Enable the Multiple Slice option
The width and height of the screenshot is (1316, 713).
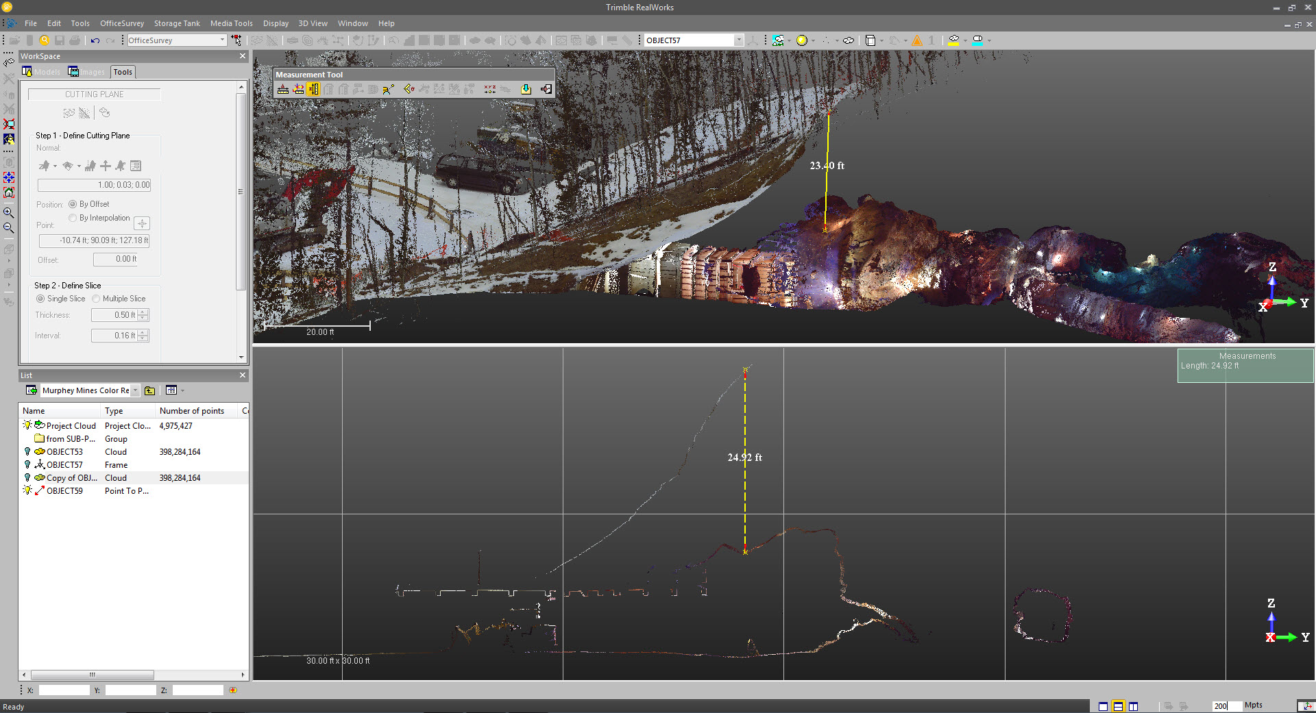pyautogui.click(x=96, y=298)
